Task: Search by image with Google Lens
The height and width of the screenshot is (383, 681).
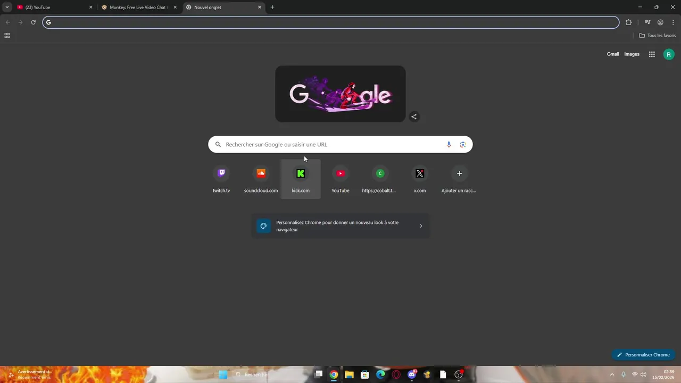Action: [x=463, y=145]
